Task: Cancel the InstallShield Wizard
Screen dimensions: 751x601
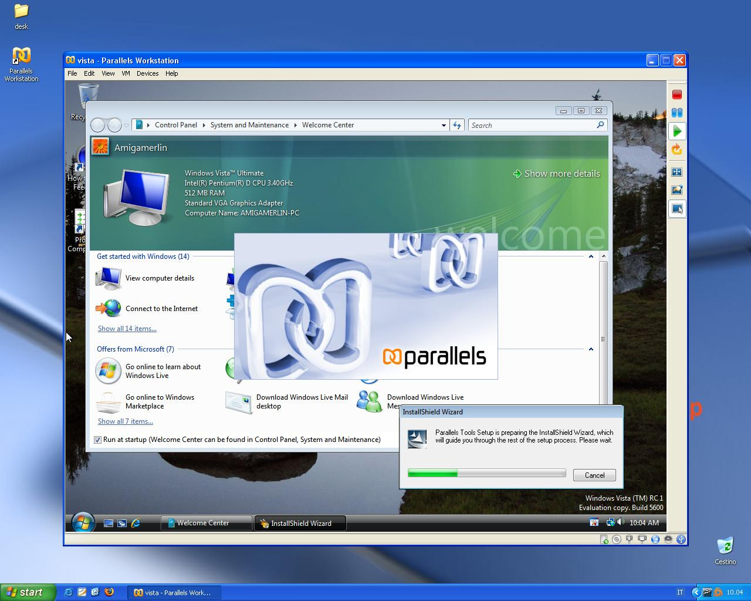Action: (594, 475)
